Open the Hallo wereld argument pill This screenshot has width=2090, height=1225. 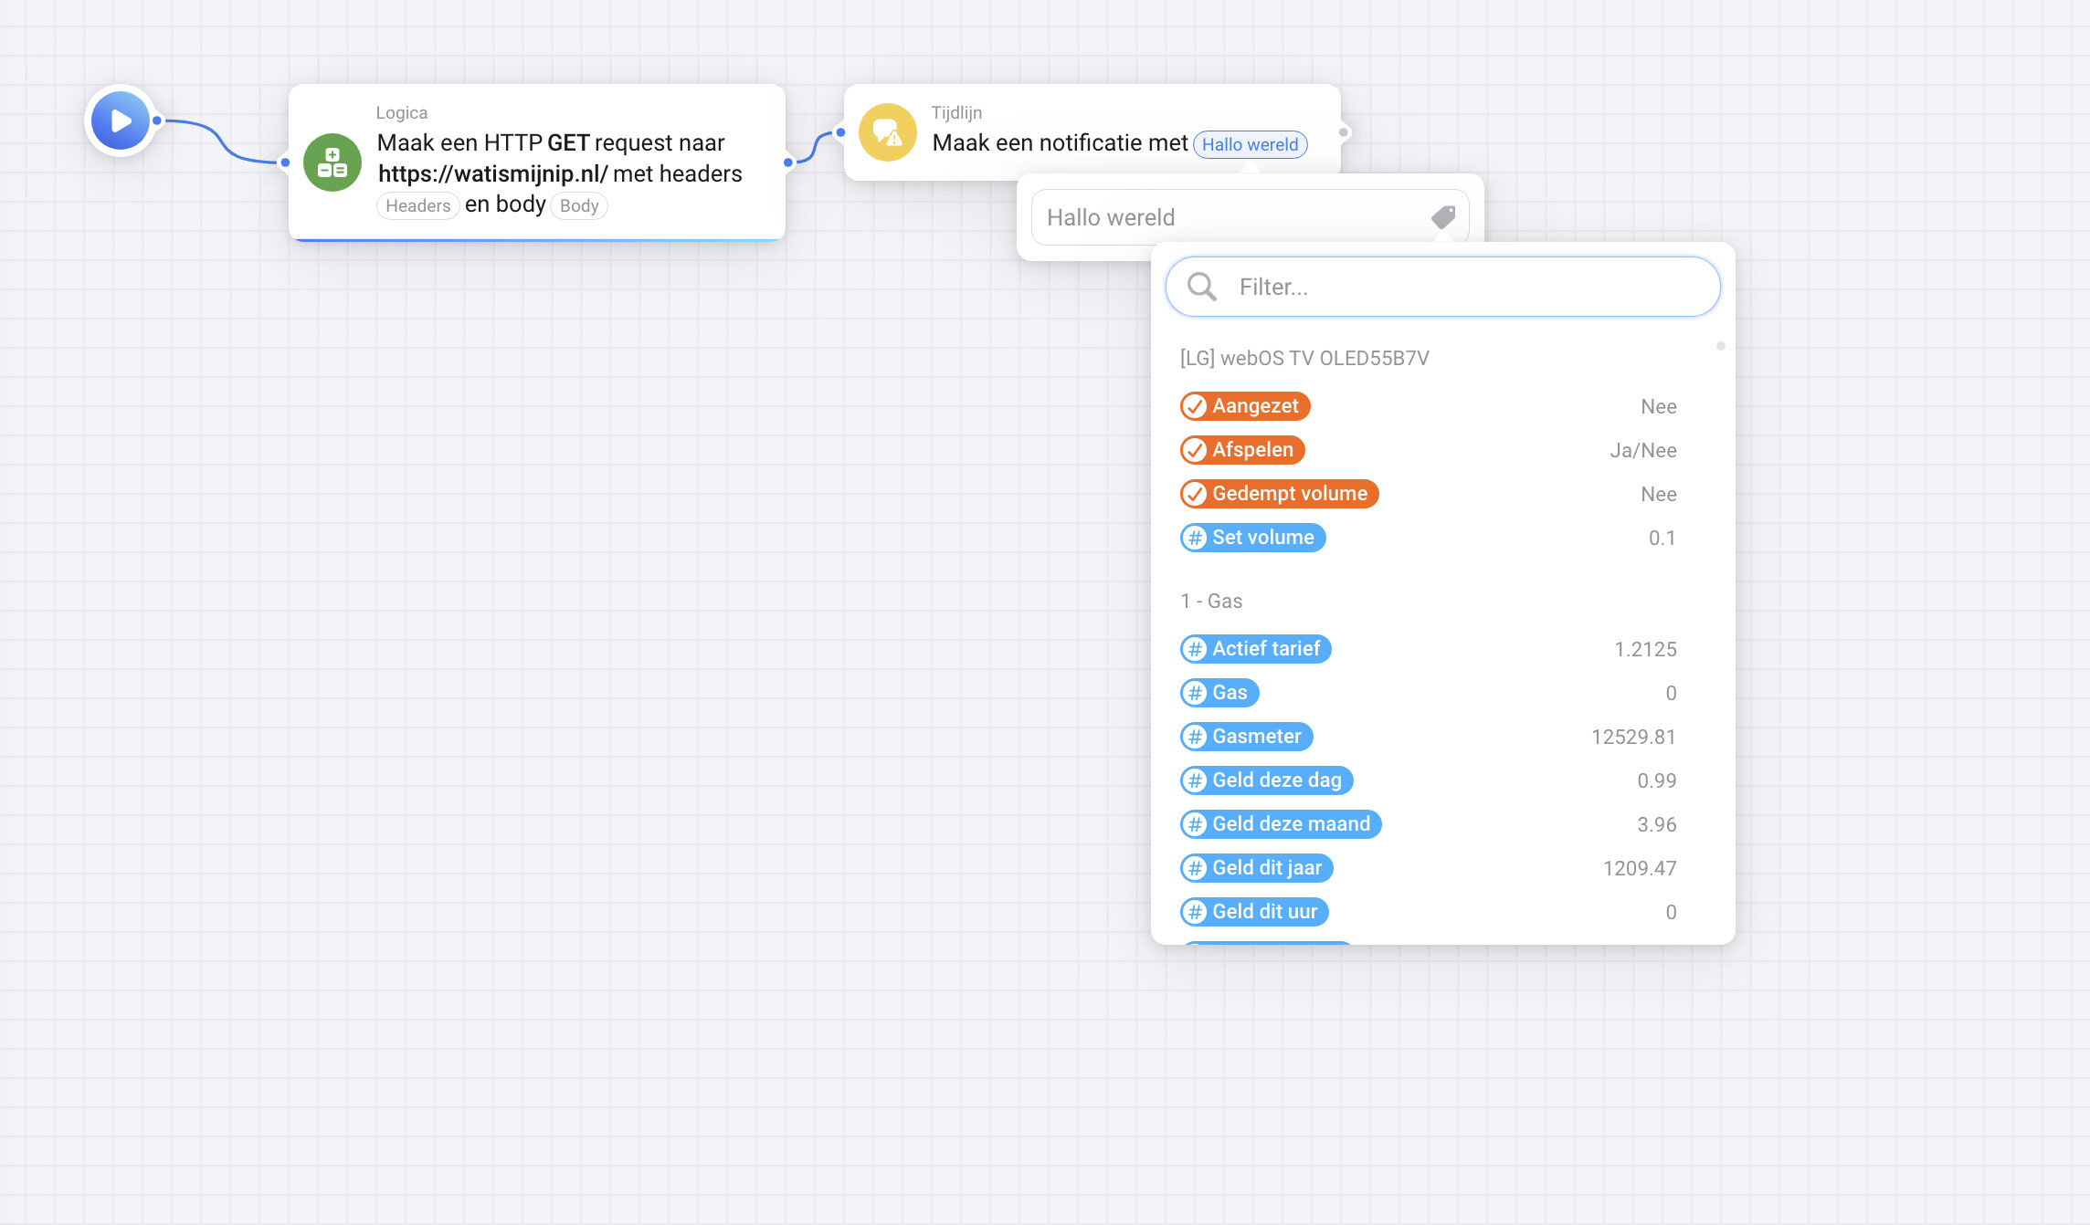[x=1250, y=144]
